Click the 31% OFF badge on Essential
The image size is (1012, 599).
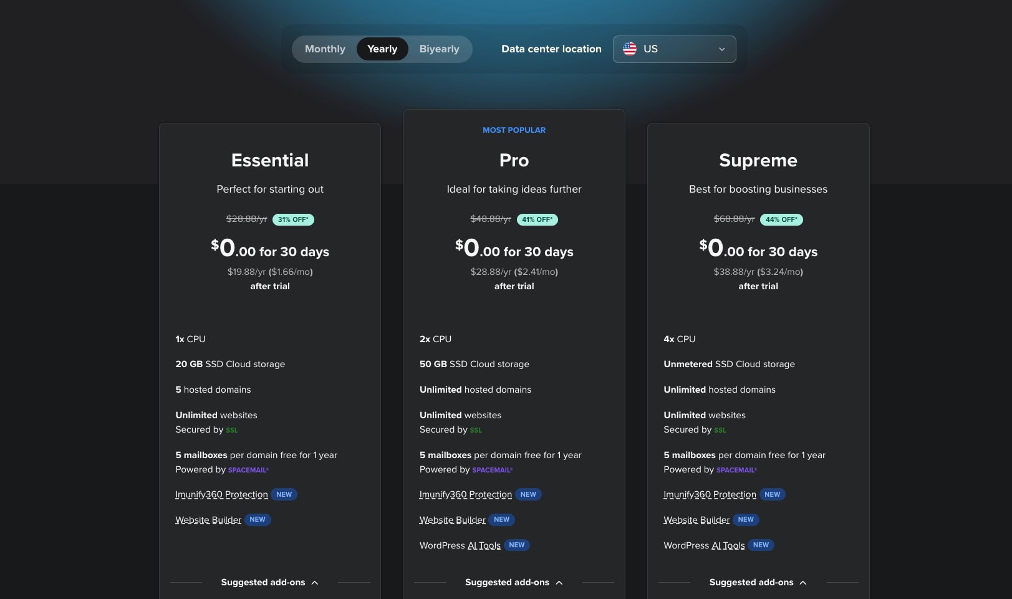(293, 219)
